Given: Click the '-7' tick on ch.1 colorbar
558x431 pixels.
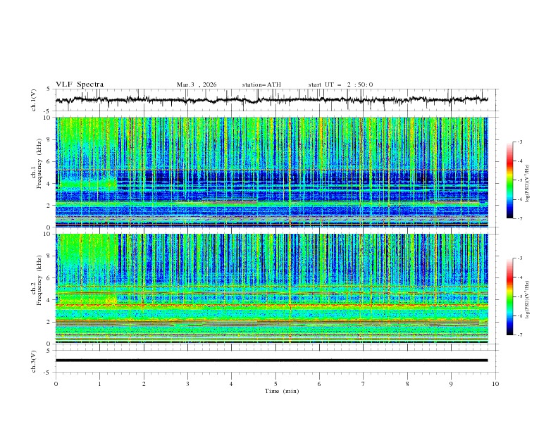Looking at the screenshot, I should 520,218.
